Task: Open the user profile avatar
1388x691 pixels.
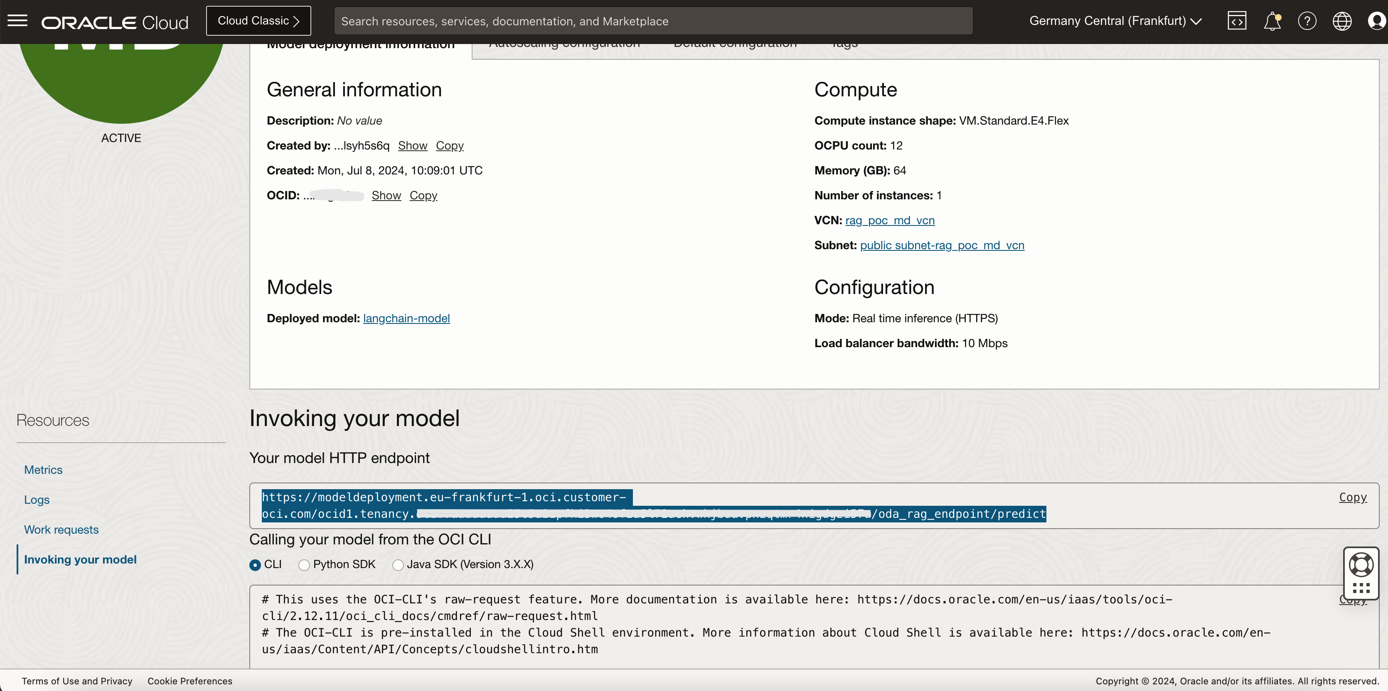Action: [x=1377, y=21]
